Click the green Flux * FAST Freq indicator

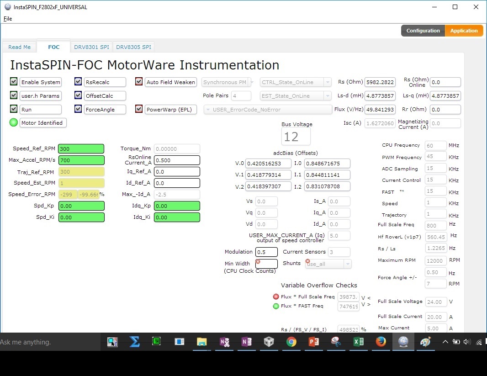click(x=276, y=306)
